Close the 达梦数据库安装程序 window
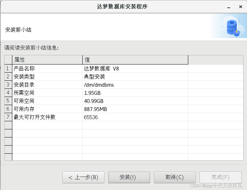Screen dimensions: 247x190 tap(241, 7)
